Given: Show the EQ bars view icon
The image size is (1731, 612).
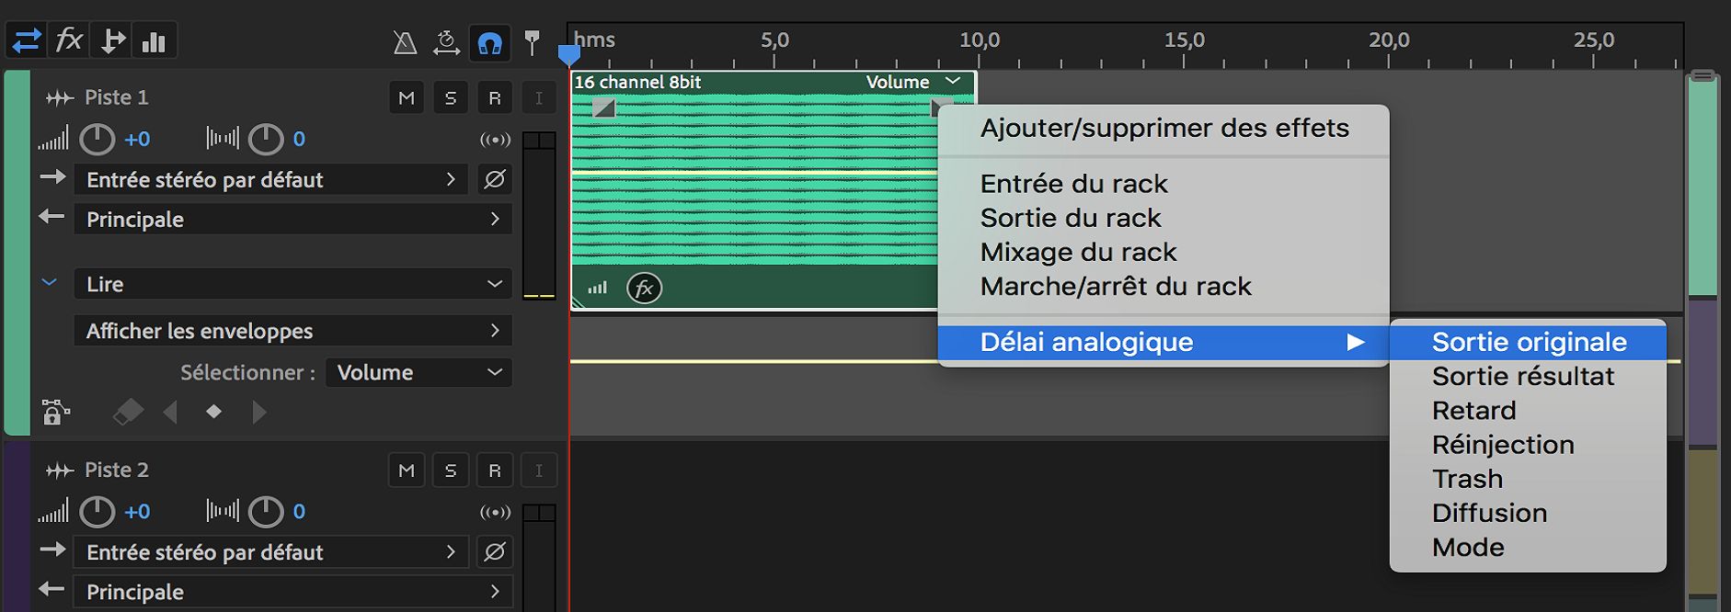Looking at the screenshot, I should tap(154, 41).
